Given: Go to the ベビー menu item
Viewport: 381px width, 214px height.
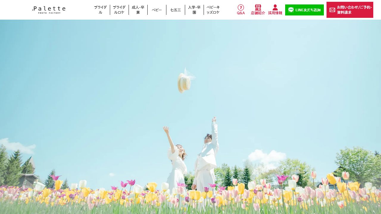Looking at the screenshot, I should click(157, 10).
